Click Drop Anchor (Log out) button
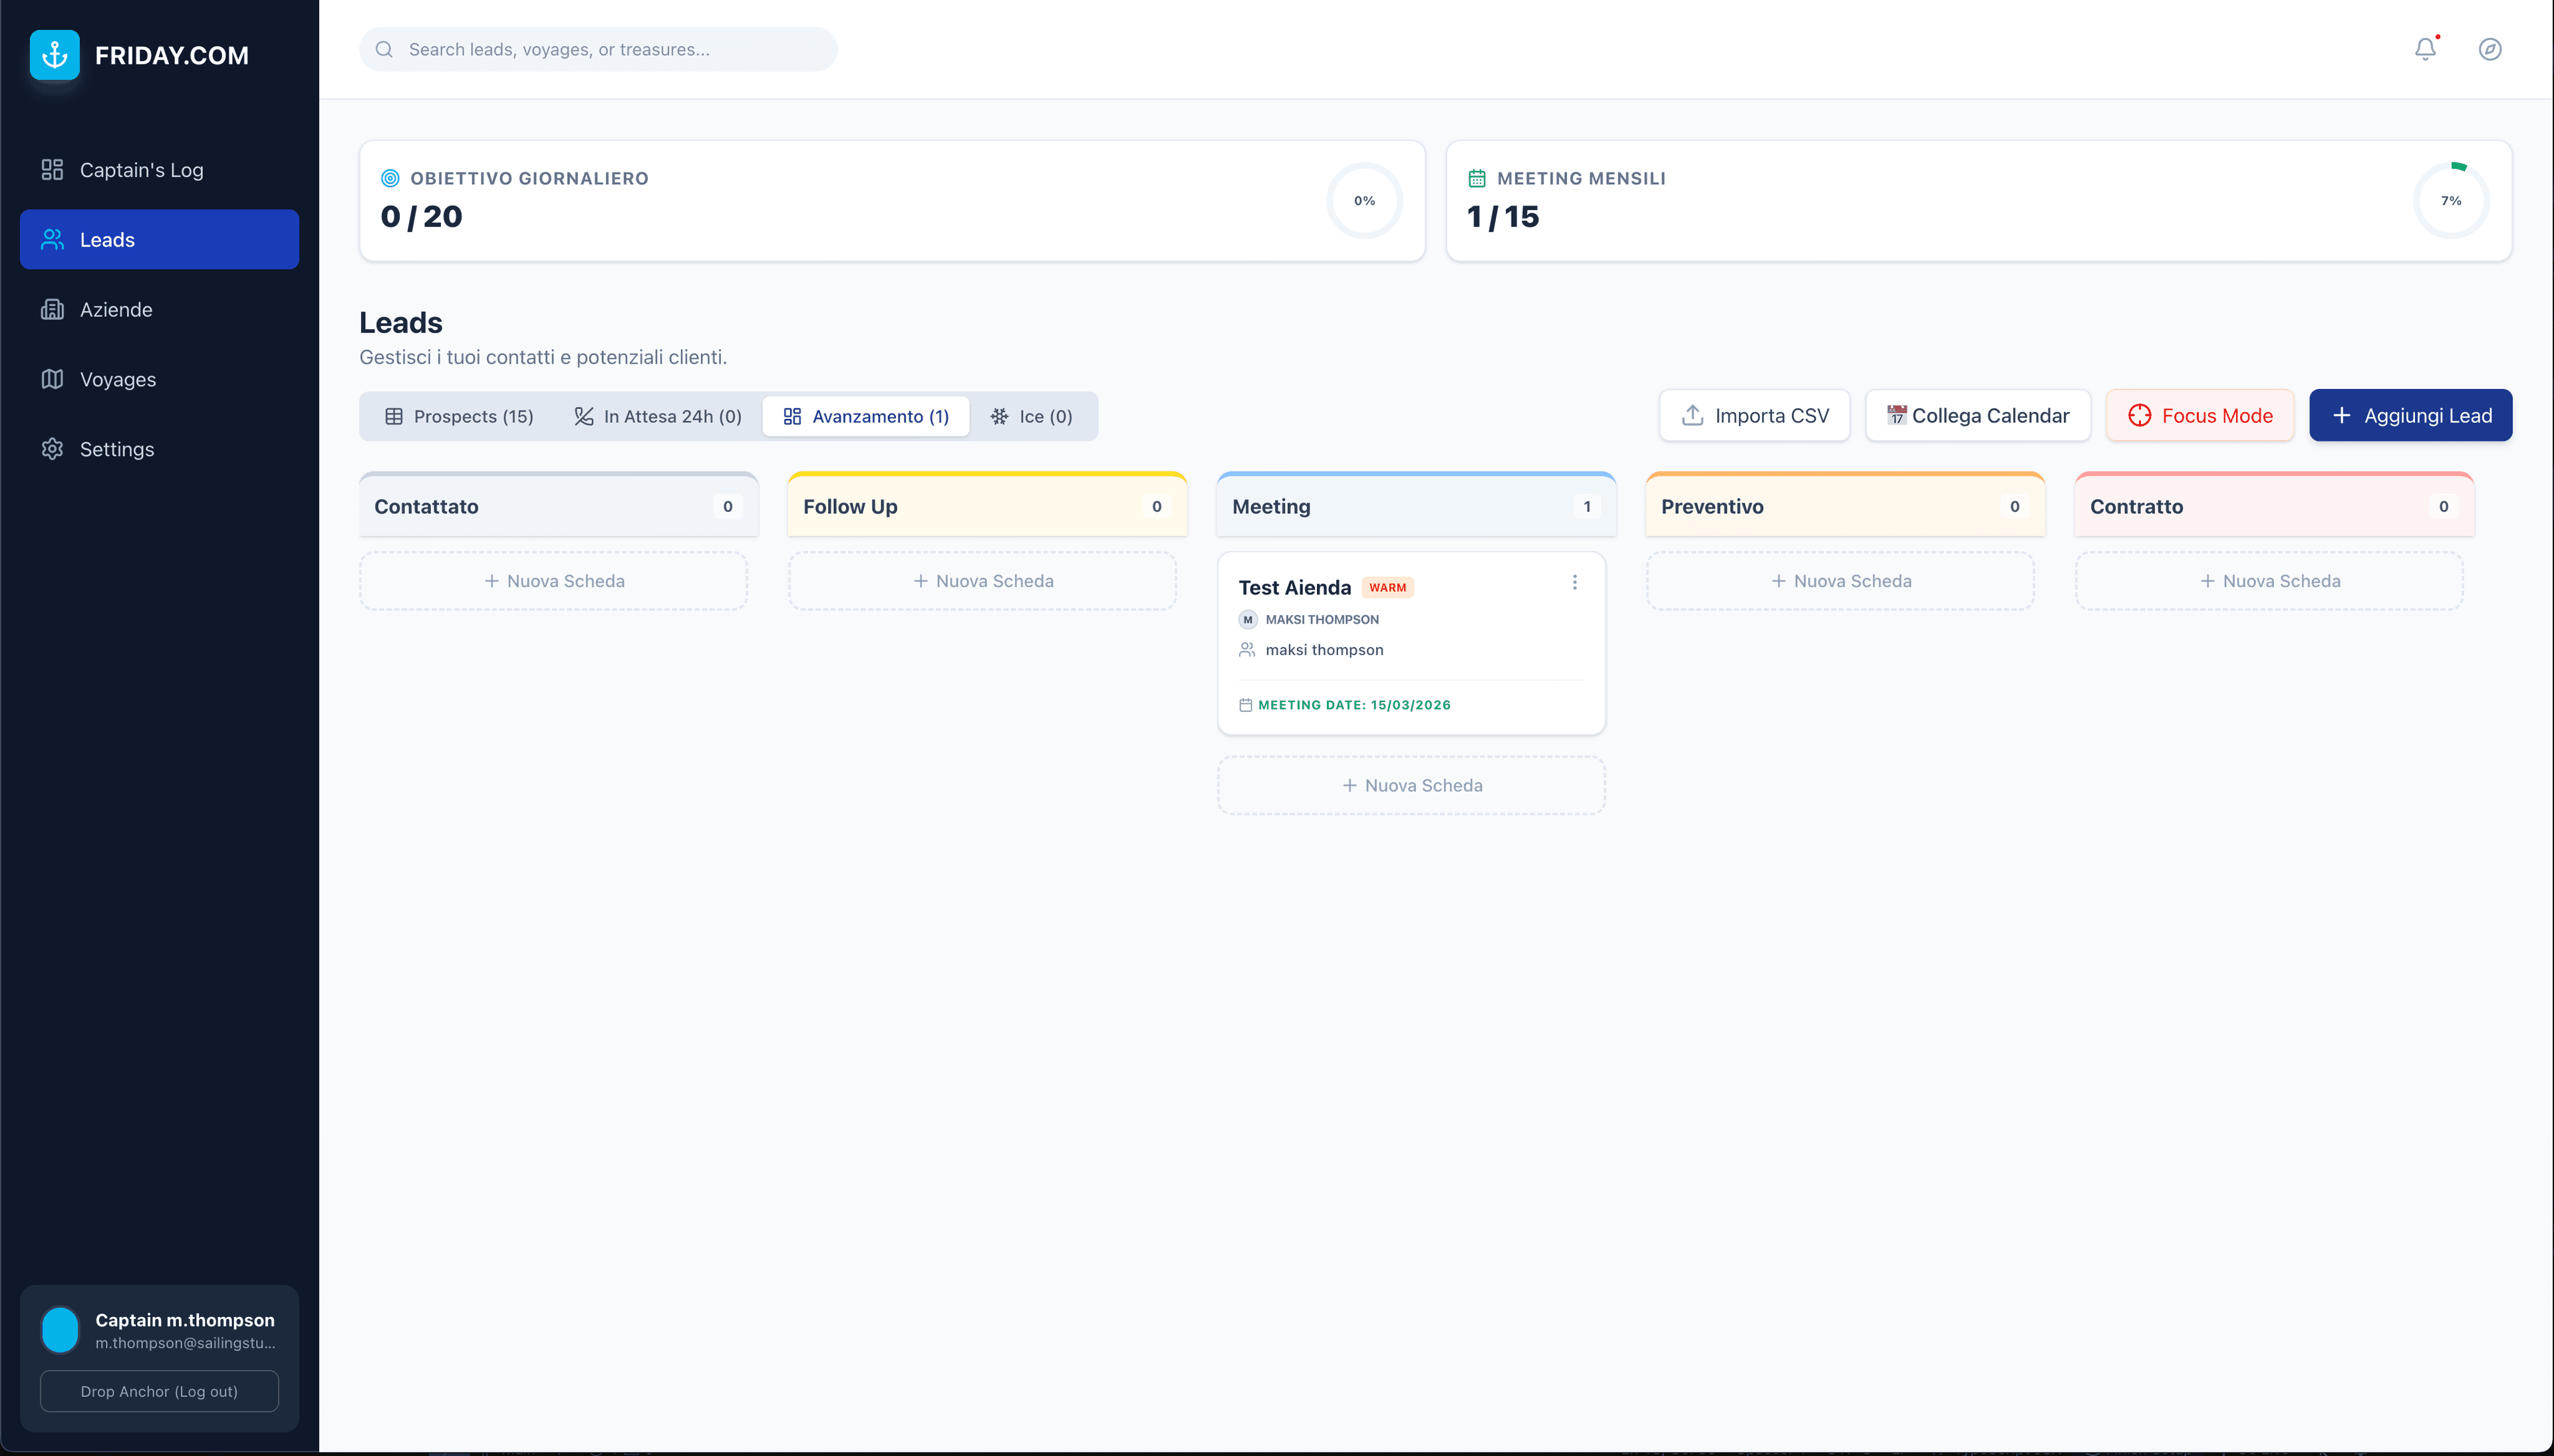Image resolution: width=2554 pixels, height=1456 pixels. tap(159, 1391)
